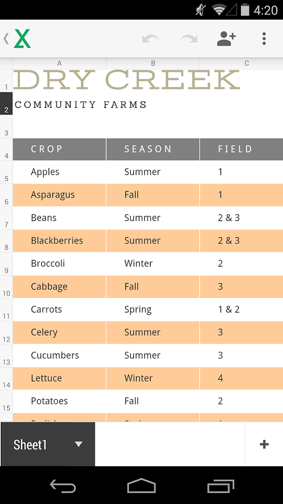Tap the undo arrow icon
This screenshot has height=504, width=283.
pos(151,39)
